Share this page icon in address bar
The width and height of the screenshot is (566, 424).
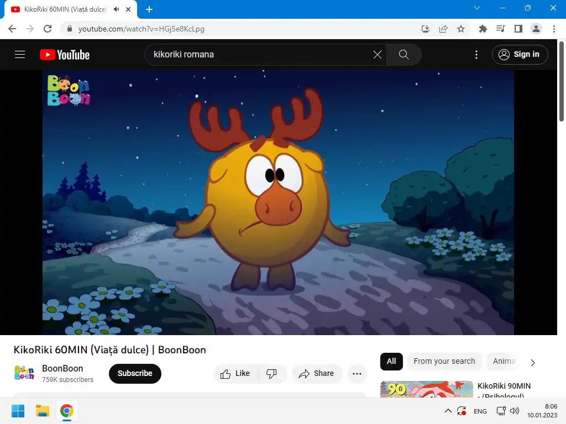click(443, 29)
